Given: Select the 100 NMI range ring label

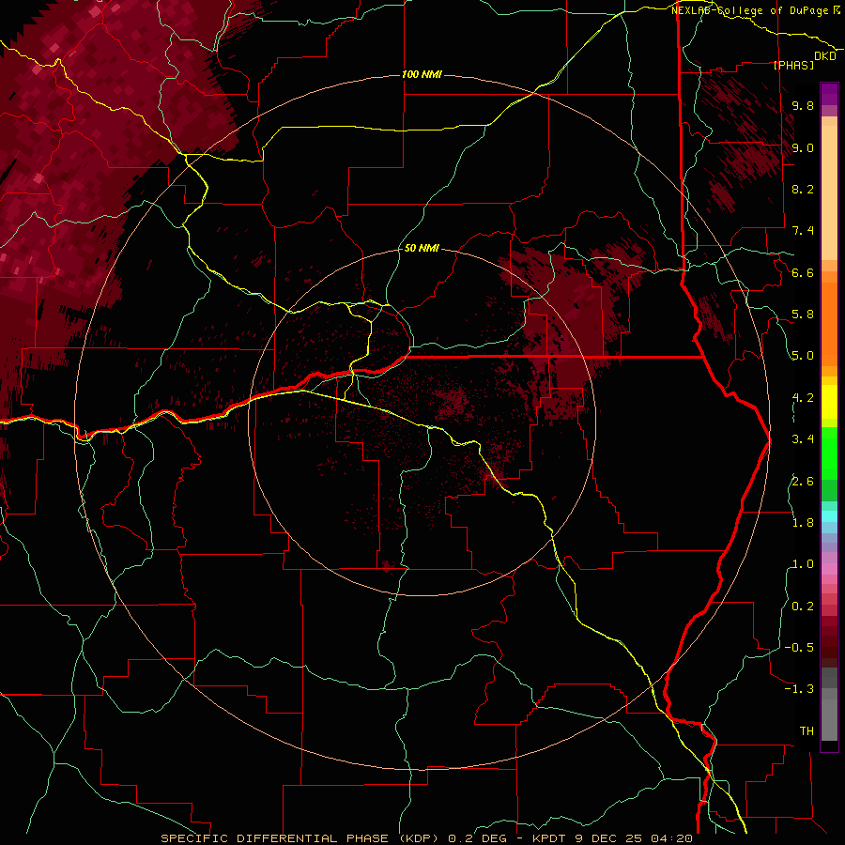Looking at the screenshot, I should [x=422, y=74].
